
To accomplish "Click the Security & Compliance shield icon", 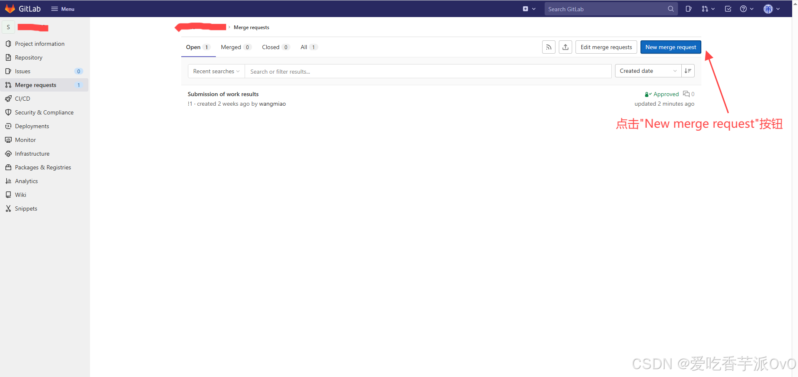I will [8, 112].
